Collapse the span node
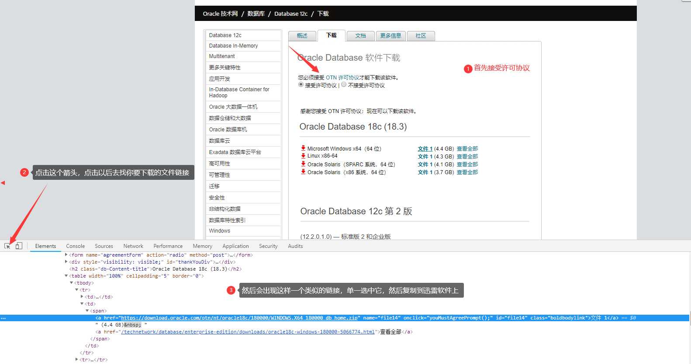691x364 pixels. coord(87,311)
